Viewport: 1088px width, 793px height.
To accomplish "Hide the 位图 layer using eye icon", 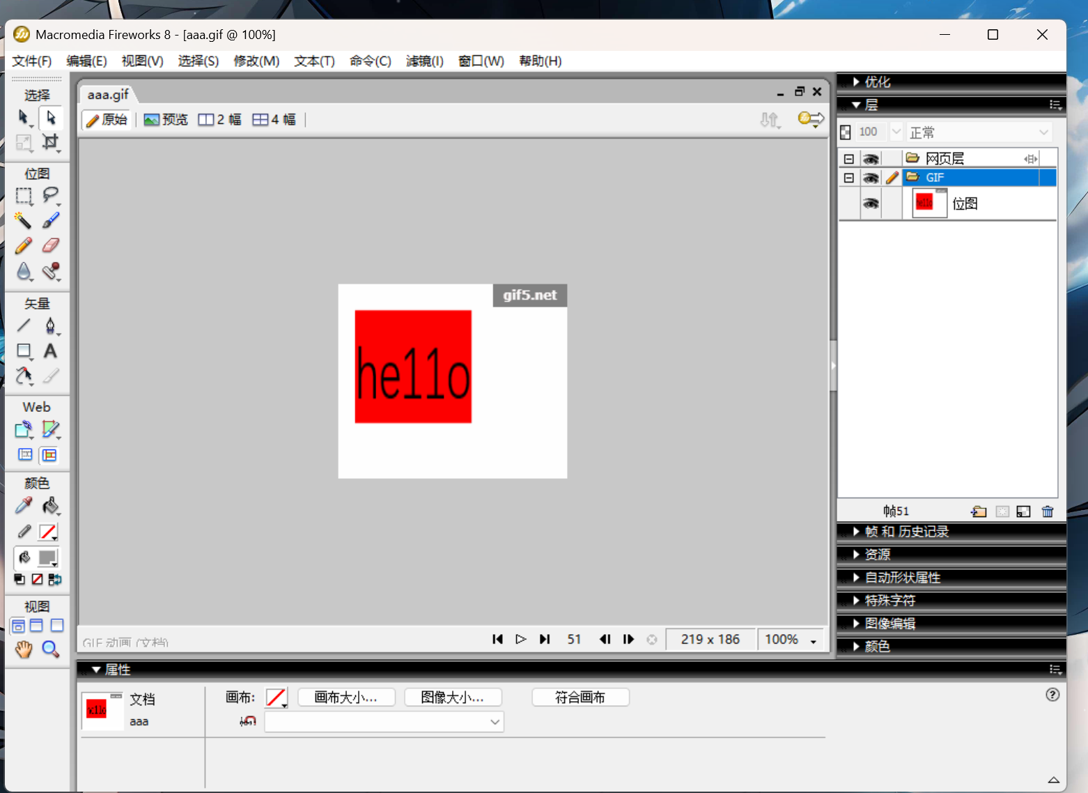I will click(870, 203).
